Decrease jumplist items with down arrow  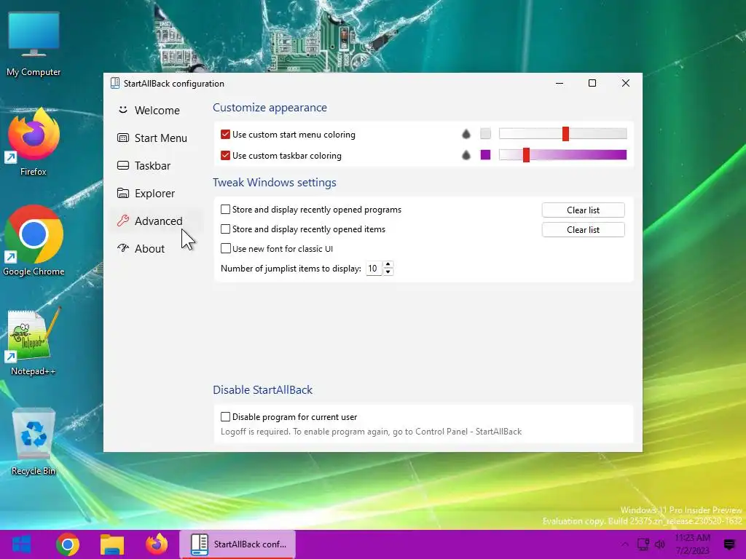(388, 272)
